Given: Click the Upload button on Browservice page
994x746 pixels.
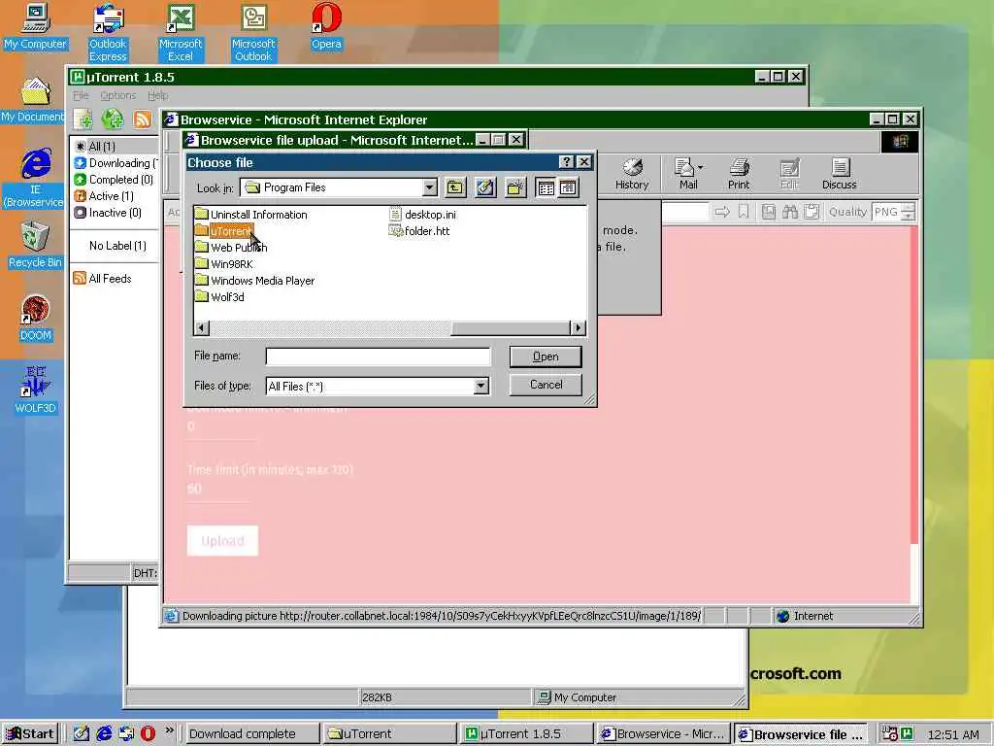Looking at the screenshot, I should pyautogui.click(x=222, y=540).
